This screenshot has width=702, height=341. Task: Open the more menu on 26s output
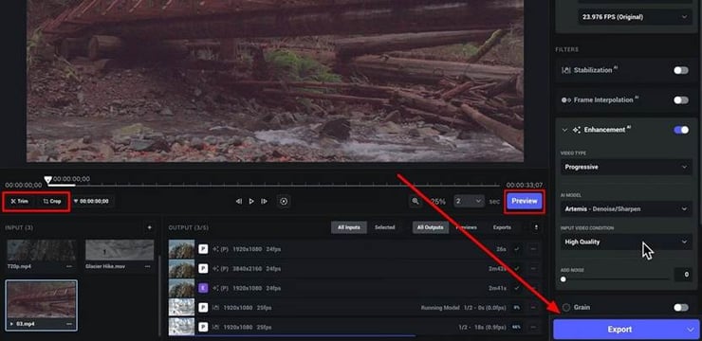point(533,249)
